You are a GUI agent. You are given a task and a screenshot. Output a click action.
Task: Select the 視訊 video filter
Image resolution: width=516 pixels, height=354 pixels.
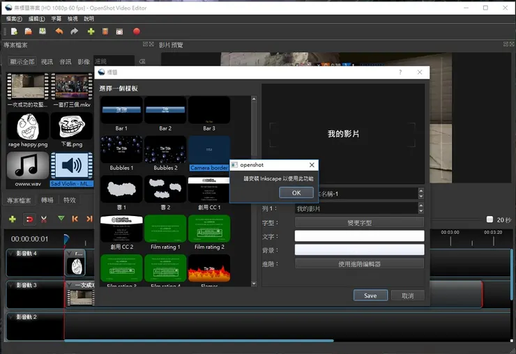coord(47,61)
